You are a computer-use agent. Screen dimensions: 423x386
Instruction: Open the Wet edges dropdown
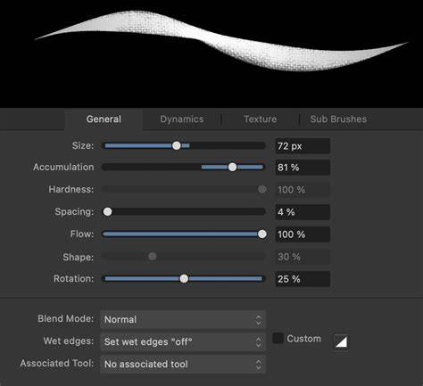[x=183, y=341]
